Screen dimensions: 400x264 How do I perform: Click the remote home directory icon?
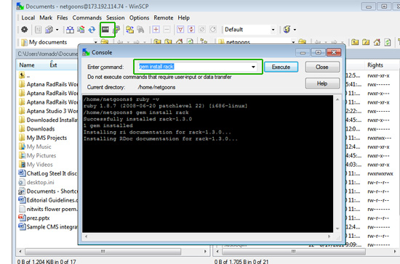tap(377, 42)
